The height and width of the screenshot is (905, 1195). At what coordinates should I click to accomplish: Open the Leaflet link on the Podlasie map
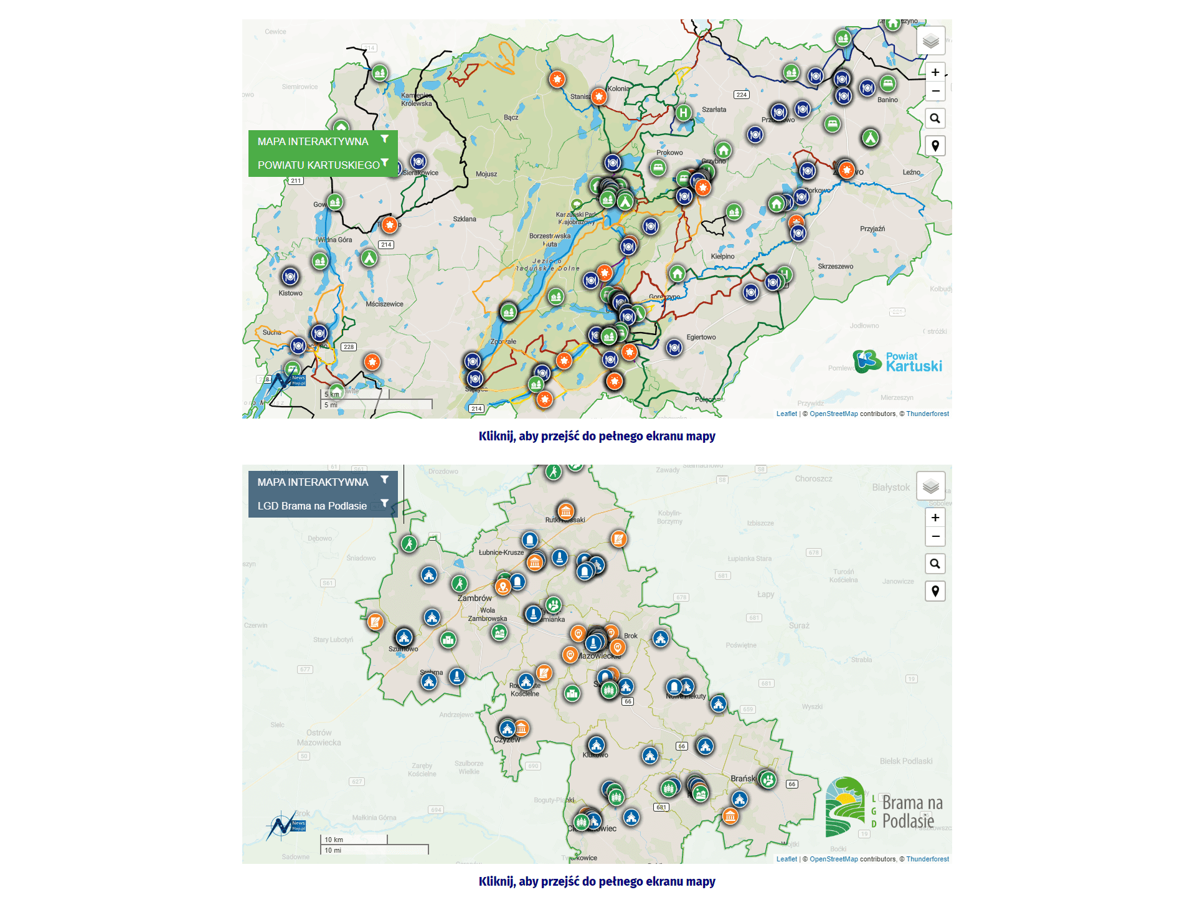tap(786, 859)
